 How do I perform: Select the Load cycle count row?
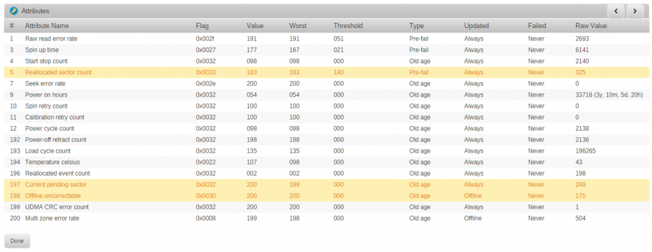click(x=327, y=151)
